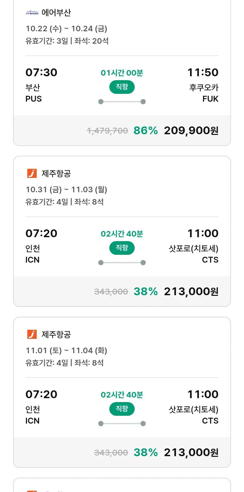Open the 10.22 (수) ~ 10.24 (금) date range
244x492 pixels.
tap(66, 29)
